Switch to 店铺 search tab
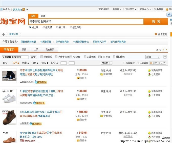The width and height of the screenshot is (172, 143). [43, 16]
